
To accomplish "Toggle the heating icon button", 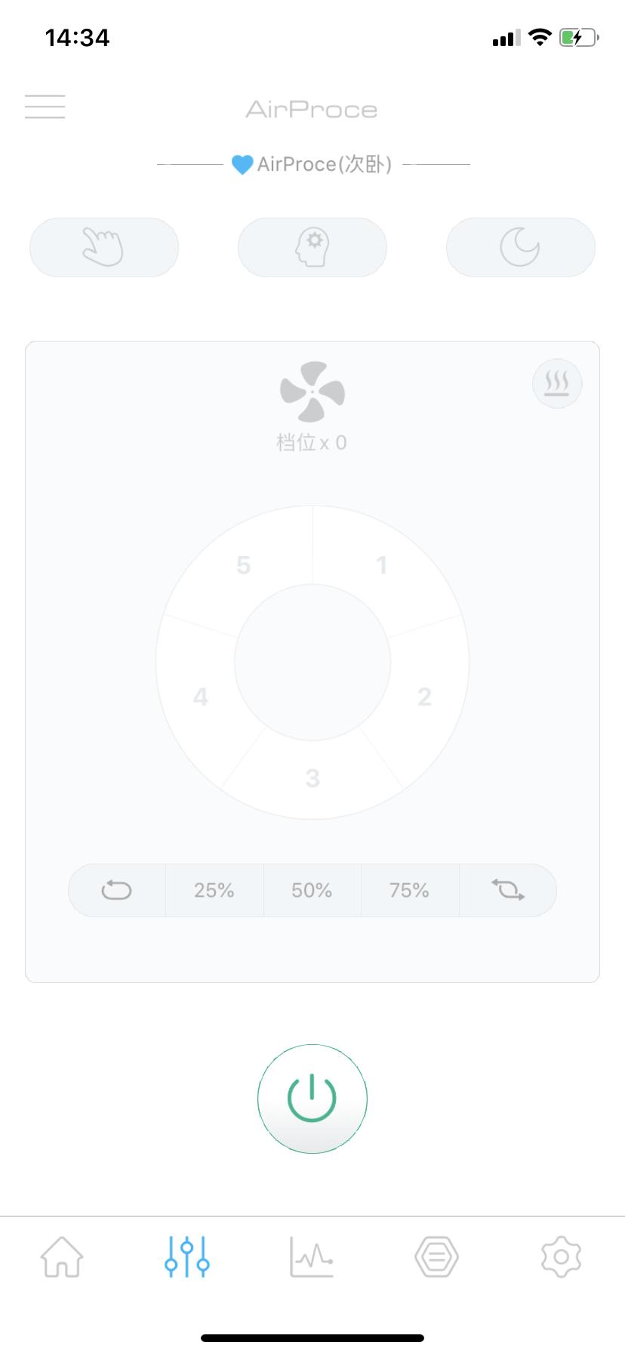I will click(x=557, y=384).
